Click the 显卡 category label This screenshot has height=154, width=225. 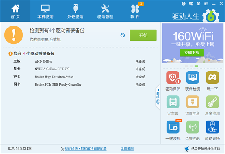(x=17, y=69)
